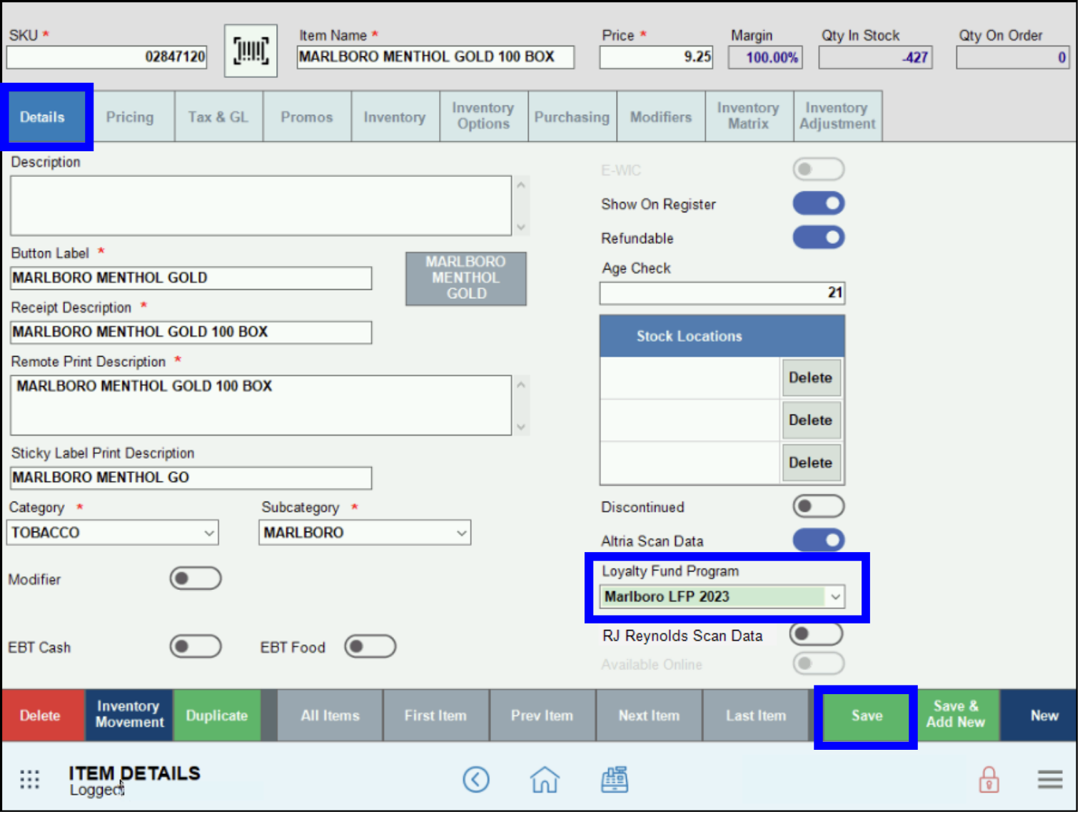
Task: Click the Remote Print Description text area
Action: (x=261, y=405)
